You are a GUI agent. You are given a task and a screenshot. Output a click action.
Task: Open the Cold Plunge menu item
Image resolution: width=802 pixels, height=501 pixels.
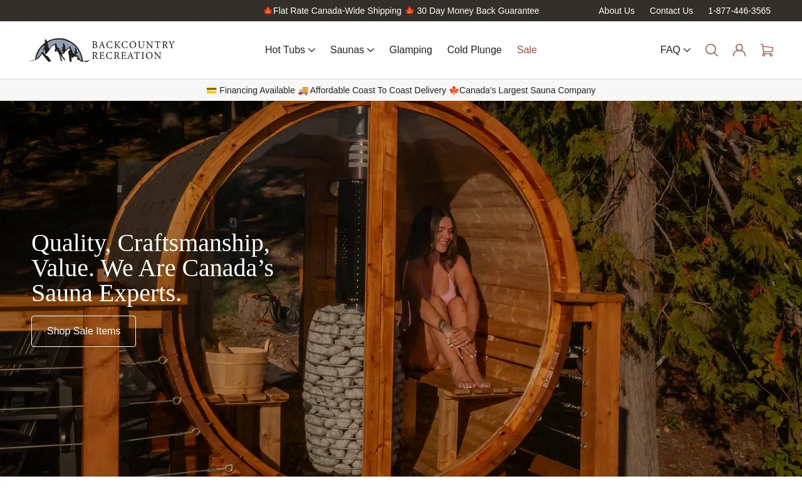click(474, 50)
